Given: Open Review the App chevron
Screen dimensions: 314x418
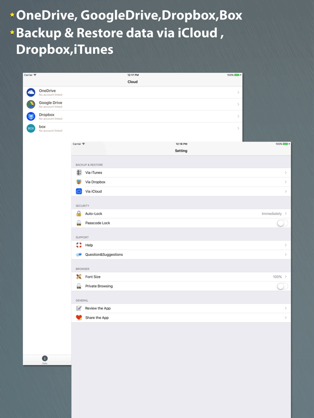Looking at the screenshot, I should [x=286, y=308].
